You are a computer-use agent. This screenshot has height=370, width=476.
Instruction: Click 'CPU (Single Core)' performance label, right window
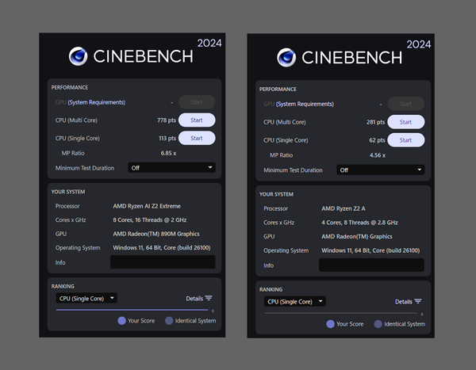coord(286,140)
